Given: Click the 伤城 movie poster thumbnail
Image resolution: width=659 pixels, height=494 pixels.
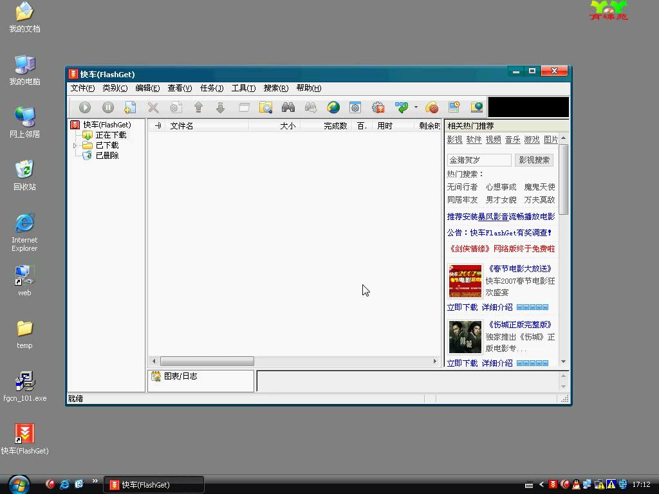Looking at the screenshot, I should tap(465, 337).
